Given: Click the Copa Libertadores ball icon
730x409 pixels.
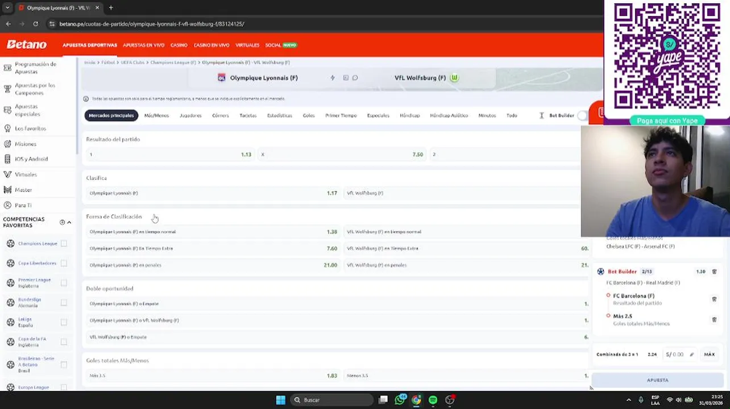Looking at the screenshot, I should [x=10, y=263].
